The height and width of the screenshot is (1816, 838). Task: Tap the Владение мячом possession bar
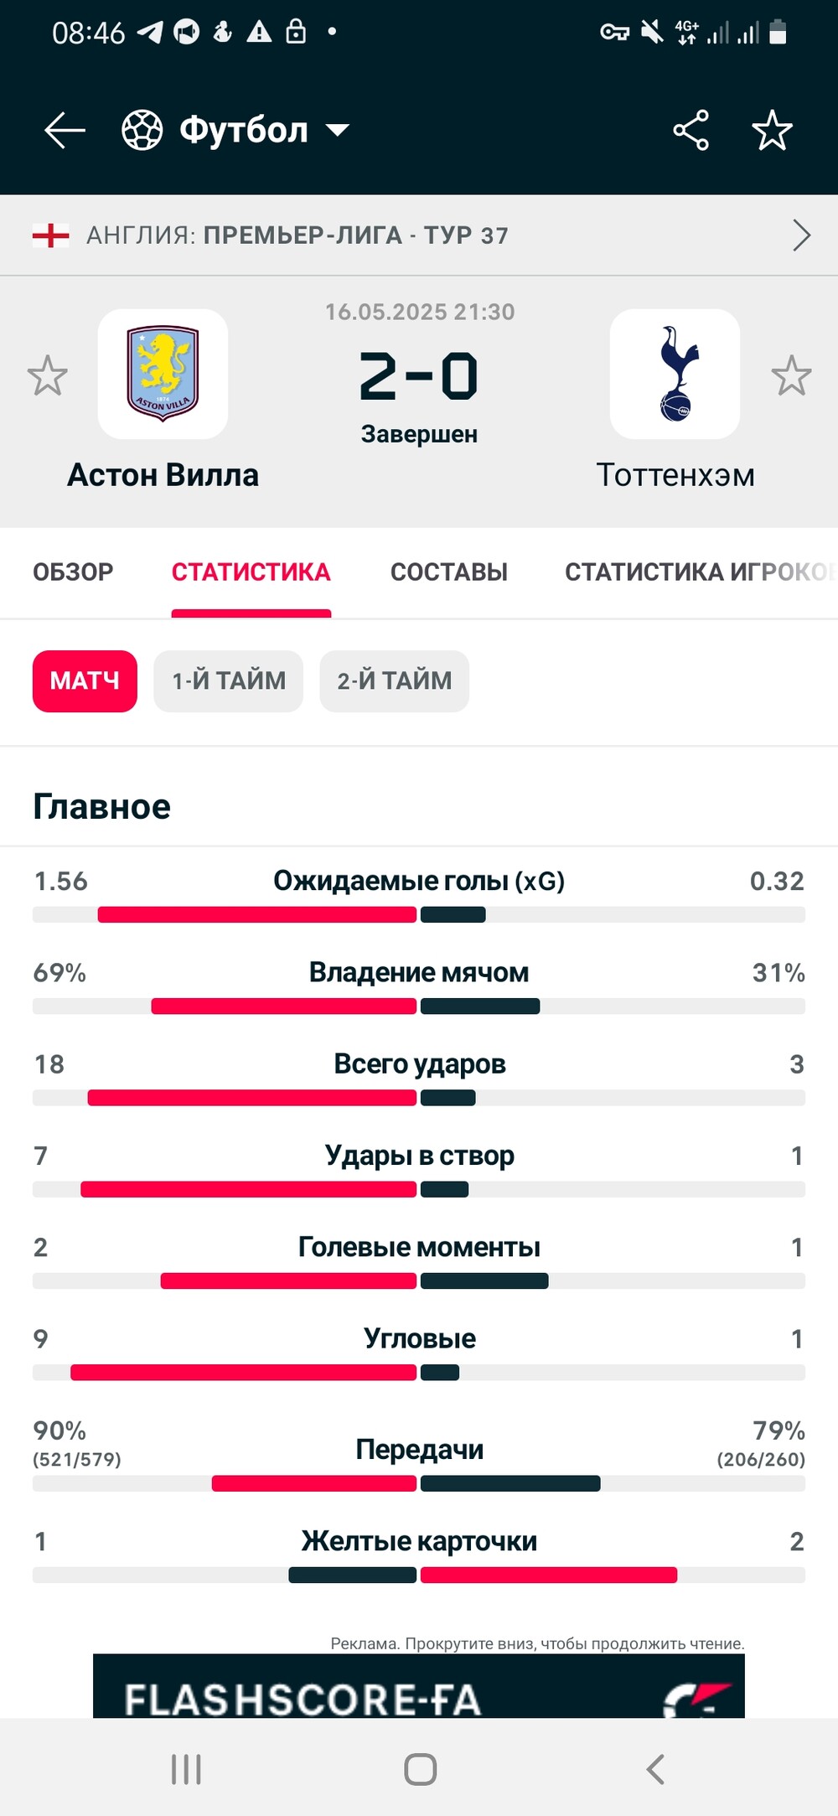pyautogui.click(x=419, y=1006)
